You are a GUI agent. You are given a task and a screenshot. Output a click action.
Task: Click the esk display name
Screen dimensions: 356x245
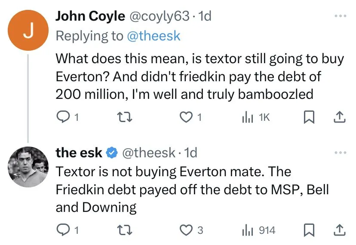(79, 152)
